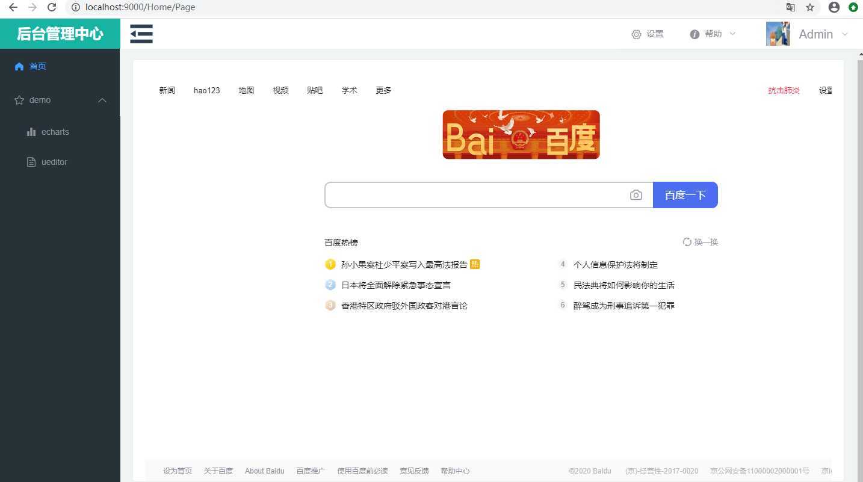Viewport: 863px width, 482px height.
Task: Click the 设为首页 footer link
Action: click(x=178, y=471)
